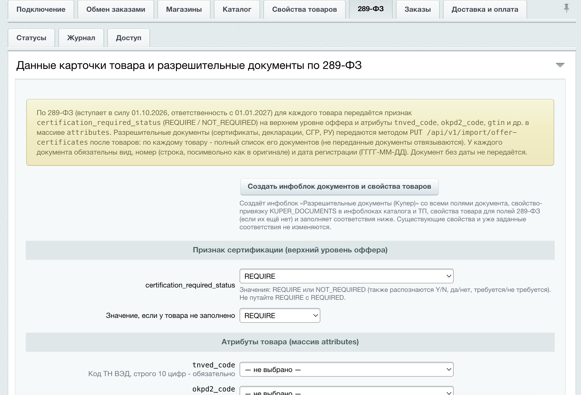Viewport: 581px width, 395px height.
Task: Pin the tabs with the pushpin icon
Action: [566, 8]
